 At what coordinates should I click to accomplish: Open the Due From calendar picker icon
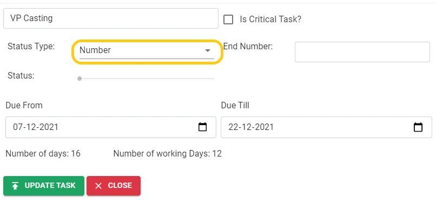click(203, 127)
